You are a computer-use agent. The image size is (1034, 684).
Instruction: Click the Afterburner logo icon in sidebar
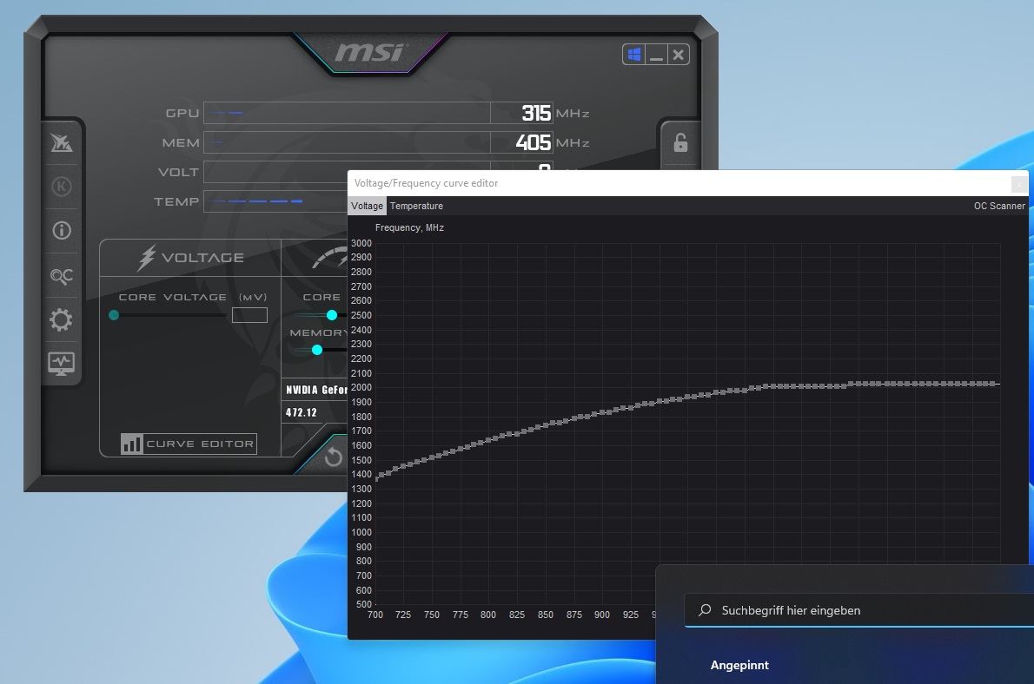(x=62, y=142)
